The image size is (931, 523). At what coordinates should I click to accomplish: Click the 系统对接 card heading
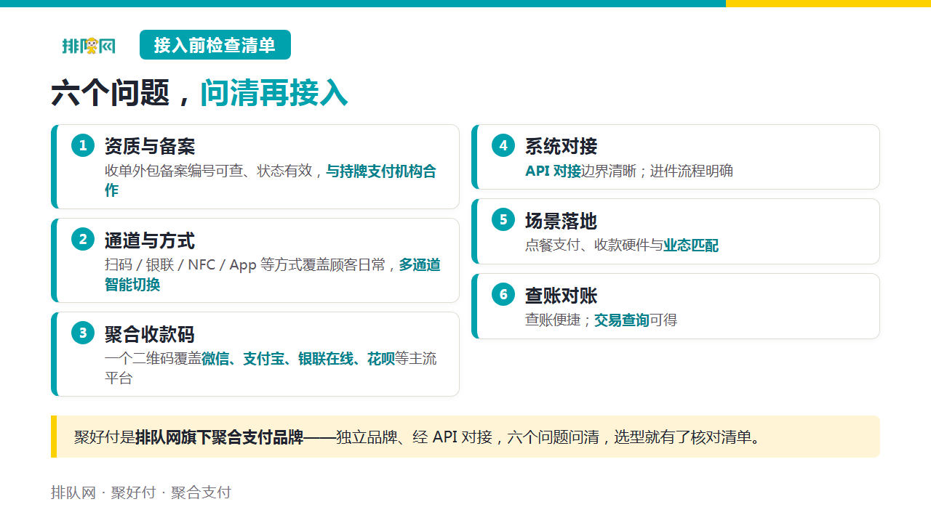[561, 146]
